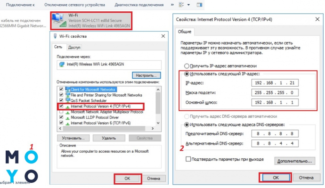
Task: Cancel the Wi-Fi properties dialog
Action: (154, 179)
